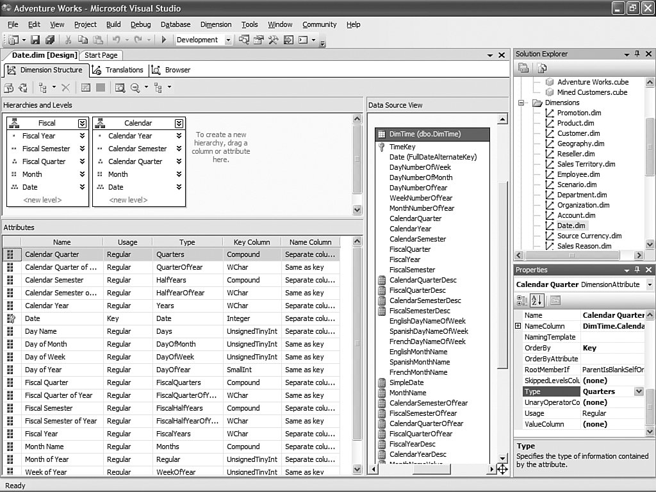Click the Name Column header in Attributes

(x=311, y=242)
